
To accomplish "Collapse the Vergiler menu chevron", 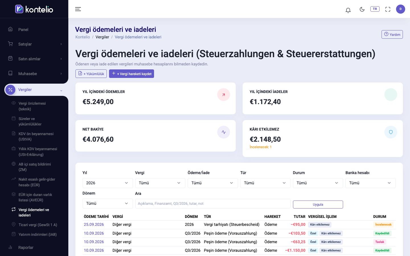I will pos(61,90).
